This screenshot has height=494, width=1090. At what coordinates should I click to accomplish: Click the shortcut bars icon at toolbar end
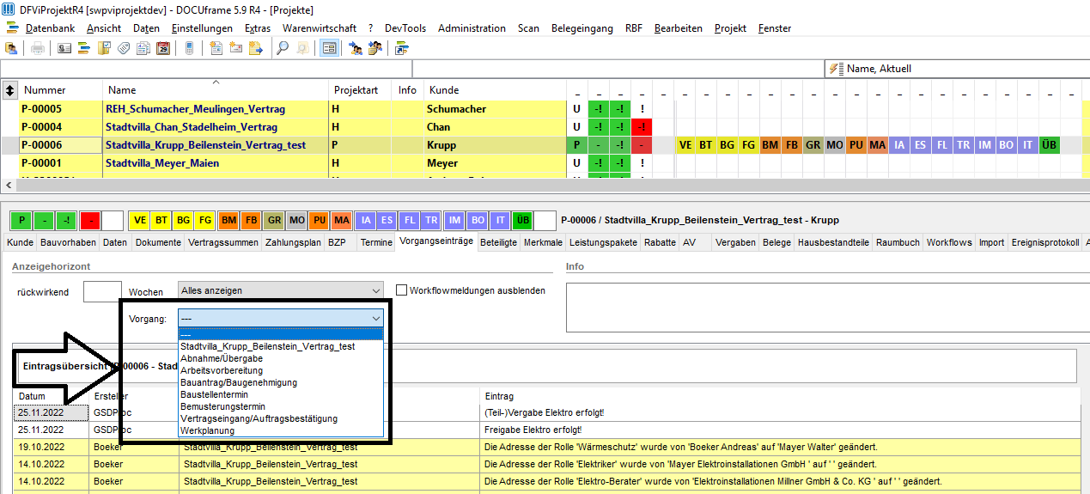[401, 48]
